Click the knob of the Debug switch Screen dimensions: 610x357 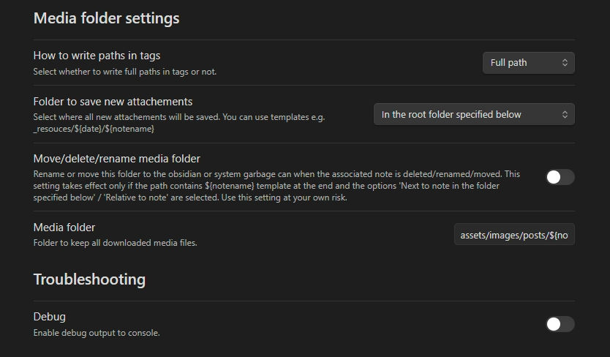click(554, 324)
